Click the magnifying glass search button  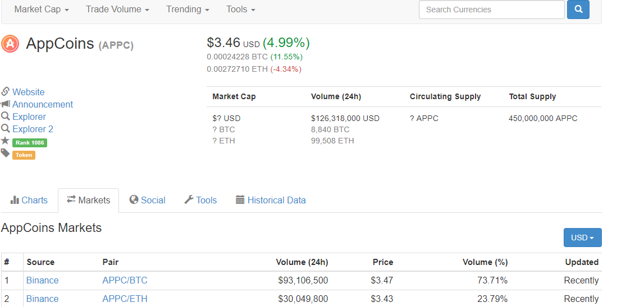(578, 10)
